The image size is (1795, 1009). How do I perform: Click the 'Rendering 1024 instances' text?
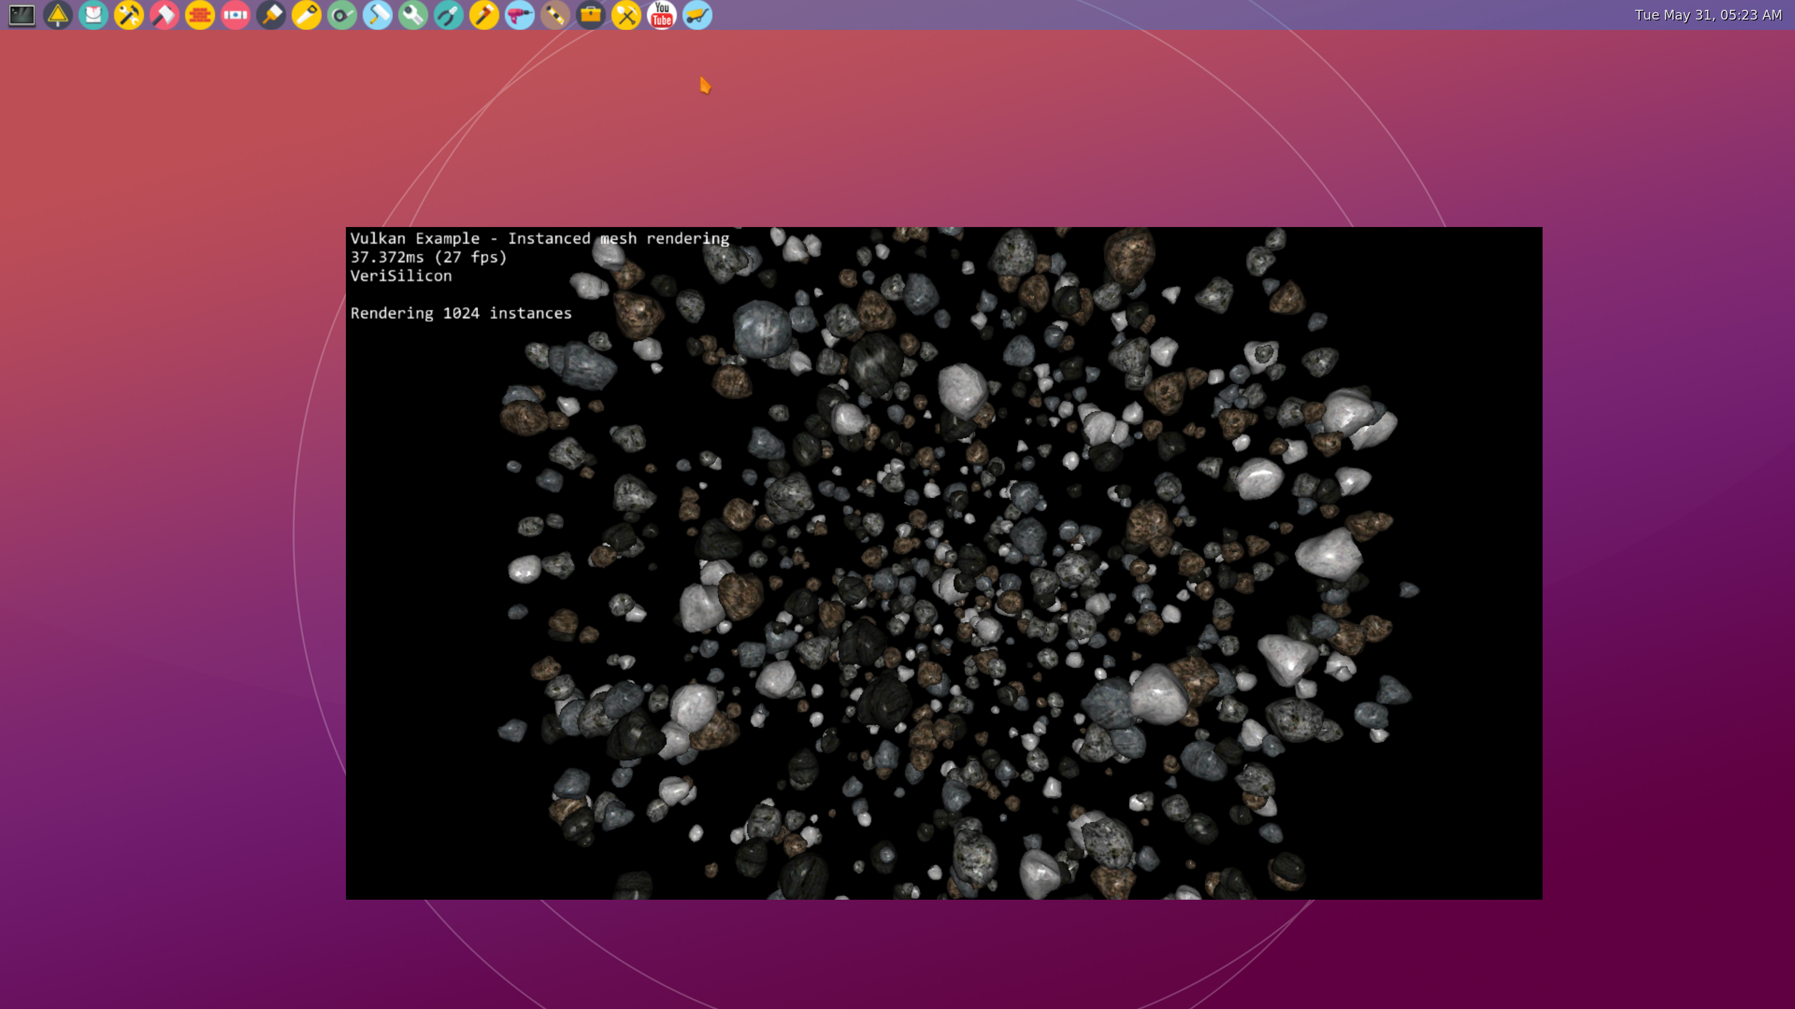(x=460, y=313)
